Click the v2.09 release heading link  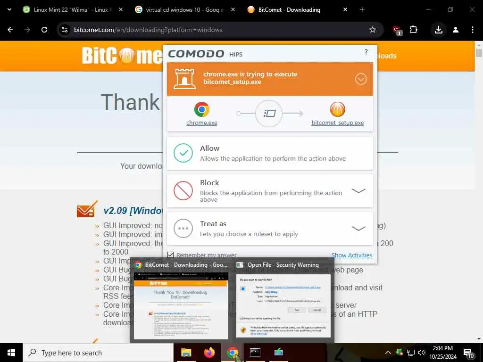tap(133, 211)
